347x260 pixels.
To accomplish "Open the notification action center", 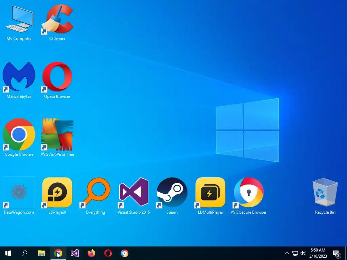I will point(336,253).
